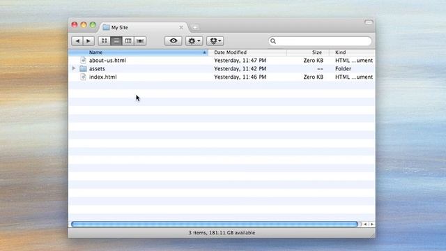Click the scroll left arrow
The width and height of the screenshot is (446, 251).
pyautogui.click(x=365, y=225)
